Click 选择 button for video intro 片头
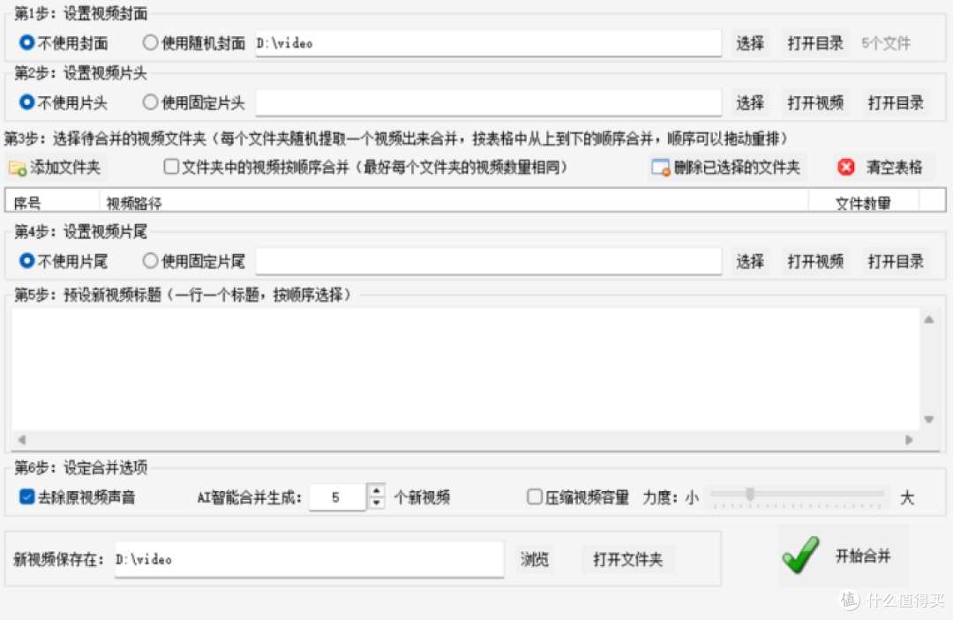The height and width of the screenshot is (620, 953). click(x=750, y=102)
